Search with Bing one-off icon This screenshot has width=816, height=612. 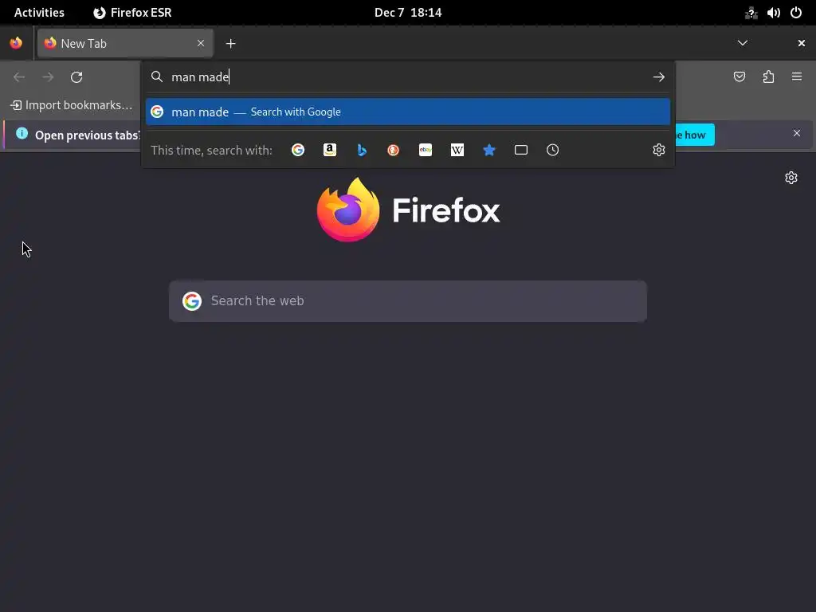click(362, 150)
